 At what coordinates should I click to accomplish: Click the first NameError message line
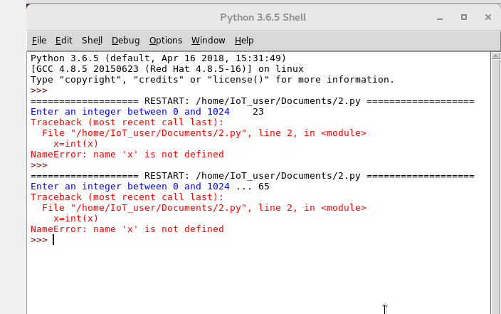click(127, 155)
